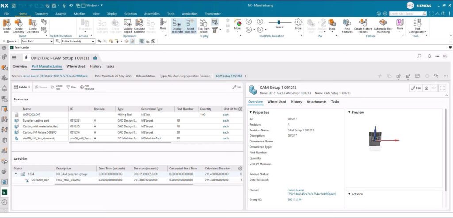Click the Edit button in CAM Setup panel
This screenshot has width=453, height=218.
tap(415, 88)
